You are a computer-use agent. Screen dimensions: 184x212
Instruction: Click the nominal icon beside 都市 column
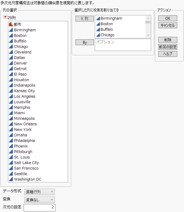[x=11, y=24]
